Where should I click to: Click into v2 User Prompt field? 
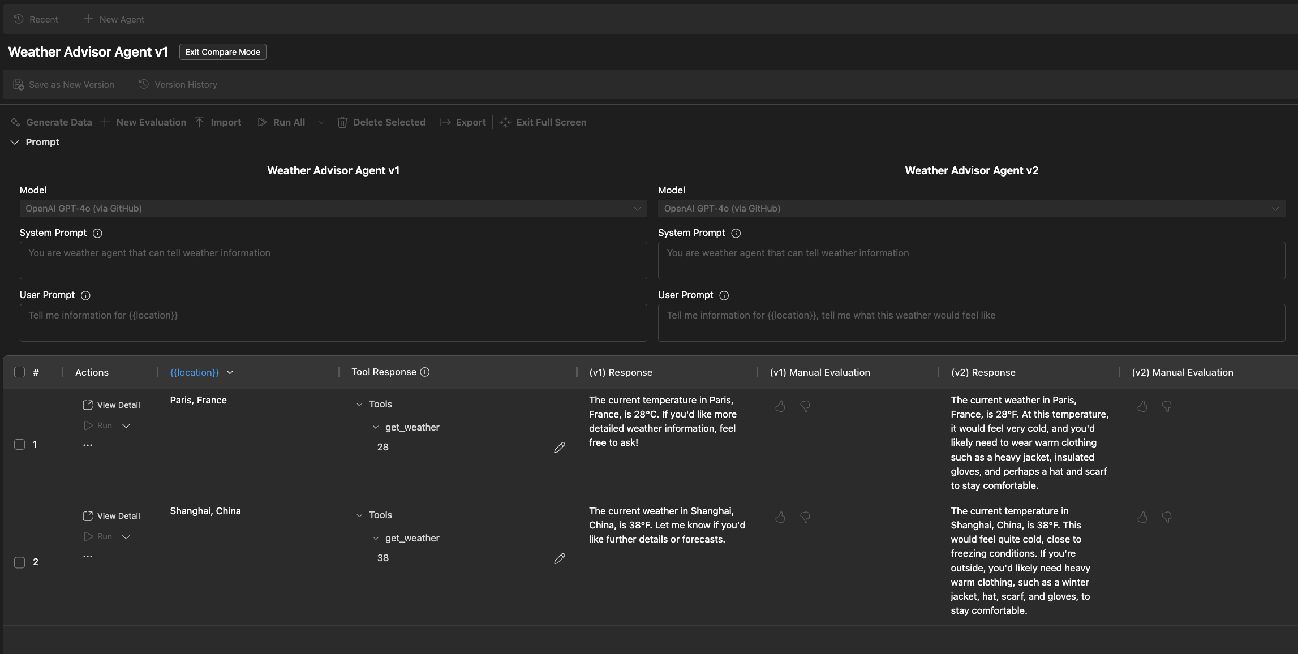pyautogui.click(x=972, y=322)
